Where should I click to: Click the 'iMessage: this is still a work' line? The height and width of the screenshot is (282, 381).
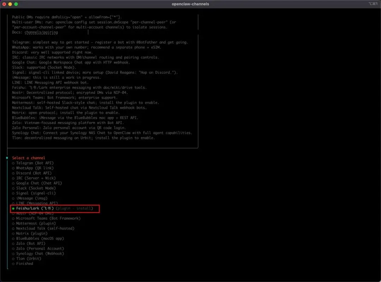coord(56,78)
